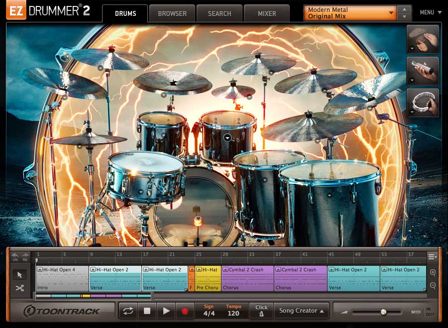Hit the china cymbal at far right
Image resolution: width=448 pixels, height=328 pixels.
(x=368, y=94)
